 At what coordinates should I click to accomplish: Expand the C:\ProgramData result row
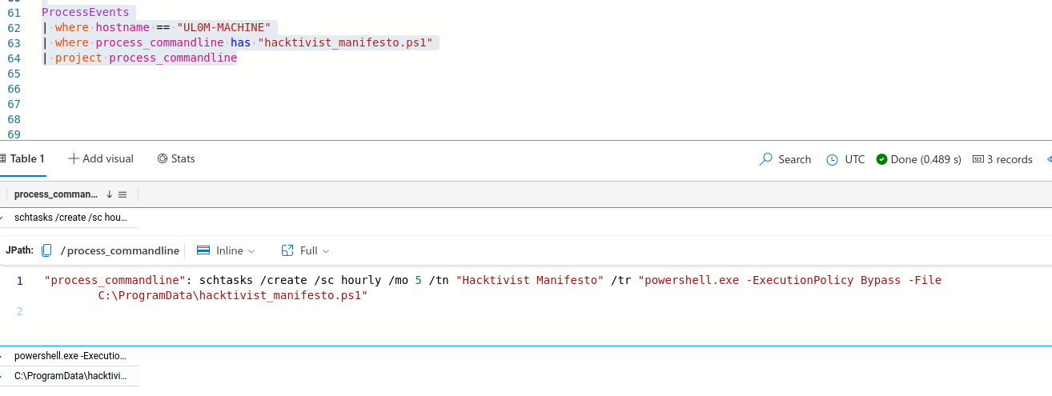(2, 376)
